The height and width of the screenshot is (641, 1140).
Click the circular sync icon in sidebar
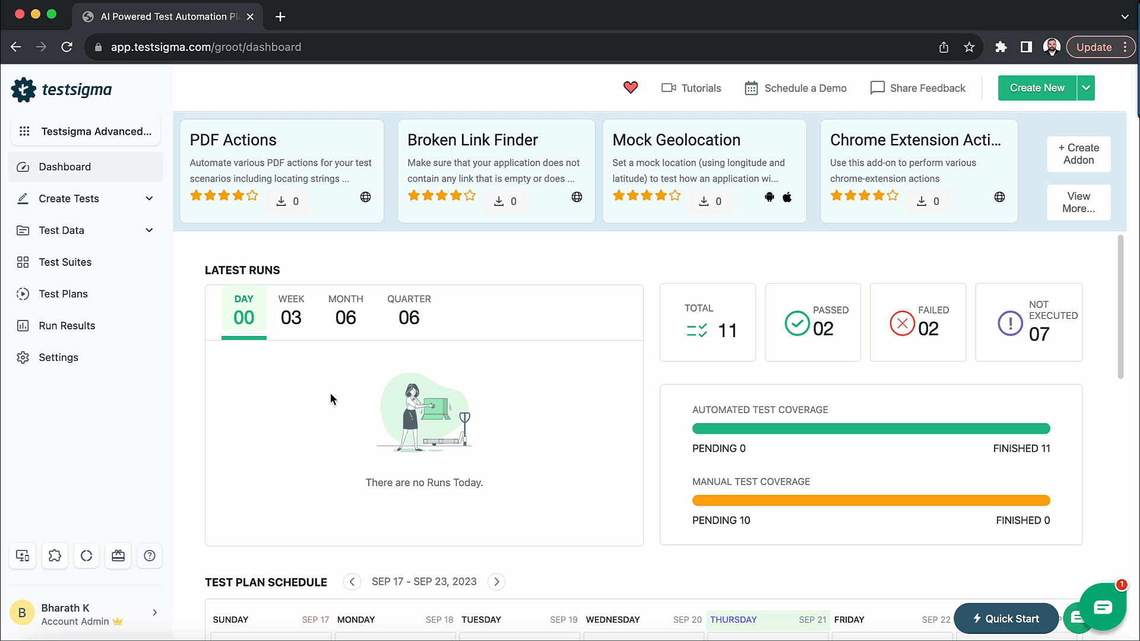tap(87, 556)
